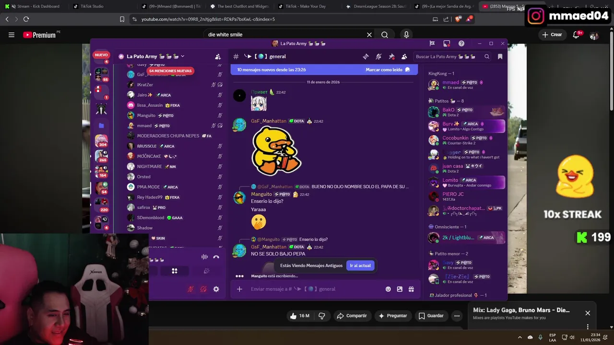Click YouTube Crear button

[552, 34]
